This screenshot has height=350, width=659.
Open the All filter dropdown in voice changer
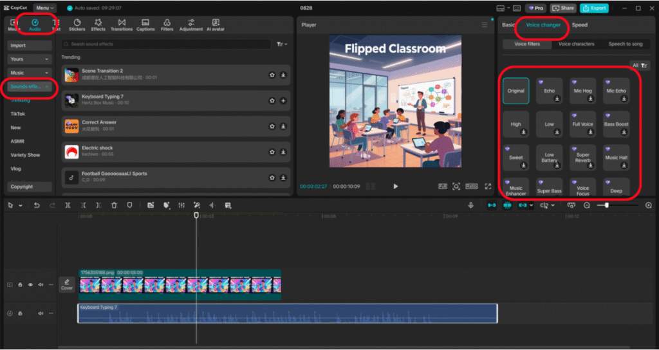[x=640, y=66]
